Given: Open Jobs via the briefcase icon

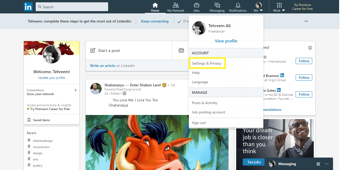Looking at the screenshot, I should click(196, 5).
